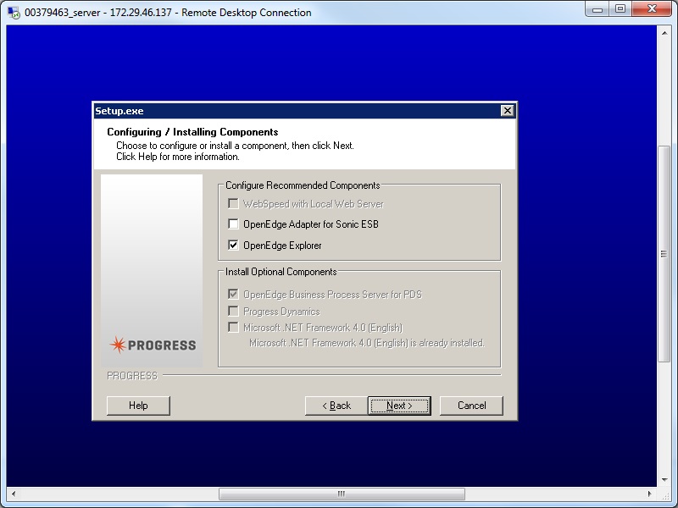Image resolution: width=678 pixels, height=508 pixels.
Task: Restore down the Remote Desktop Connection window
Action: pyautogui.click(x=620, y=8)
